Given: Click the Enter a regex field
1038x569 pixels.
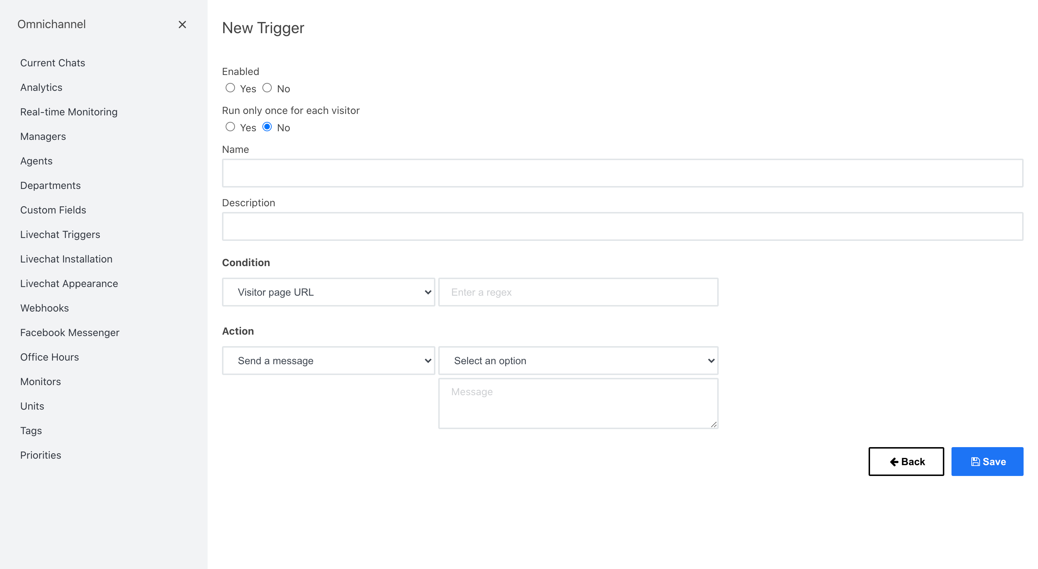Looking at the screenshot, I should pos(578,292).
